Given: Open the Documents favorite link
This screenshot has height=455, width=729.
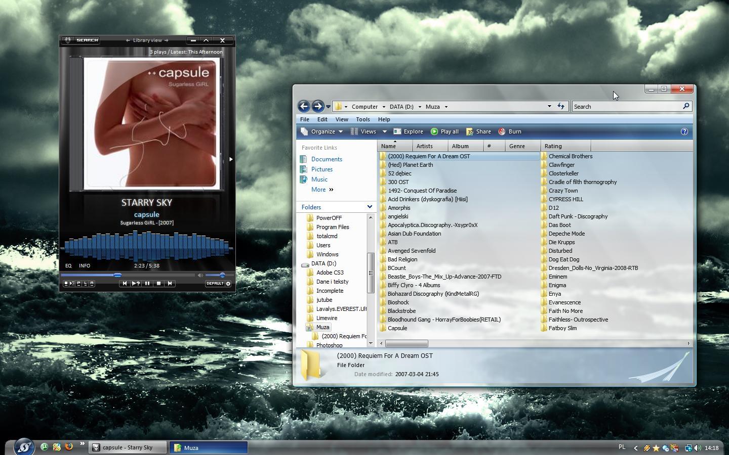Looking at the screenshot, I should click(x=327, y=159).
